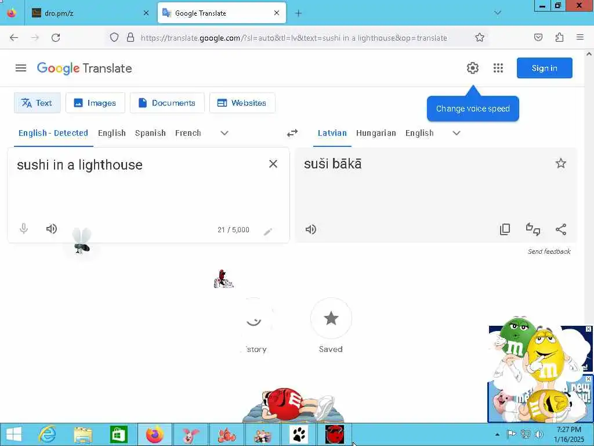Click the translated text suši bākā

pyautogui.click(x=333, y=164)
